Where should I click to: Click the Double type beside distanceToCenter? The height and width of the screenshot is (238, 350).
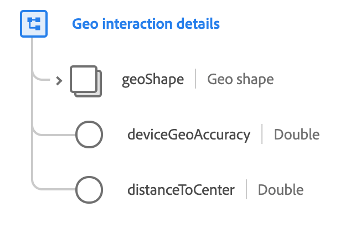(281, 190)
